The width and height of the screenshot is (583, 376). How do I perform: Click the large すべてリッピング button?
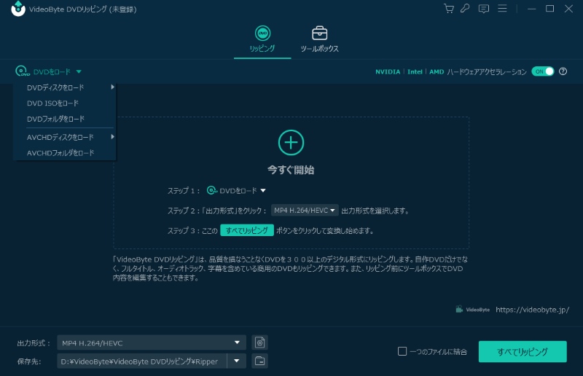click(523, 351)
